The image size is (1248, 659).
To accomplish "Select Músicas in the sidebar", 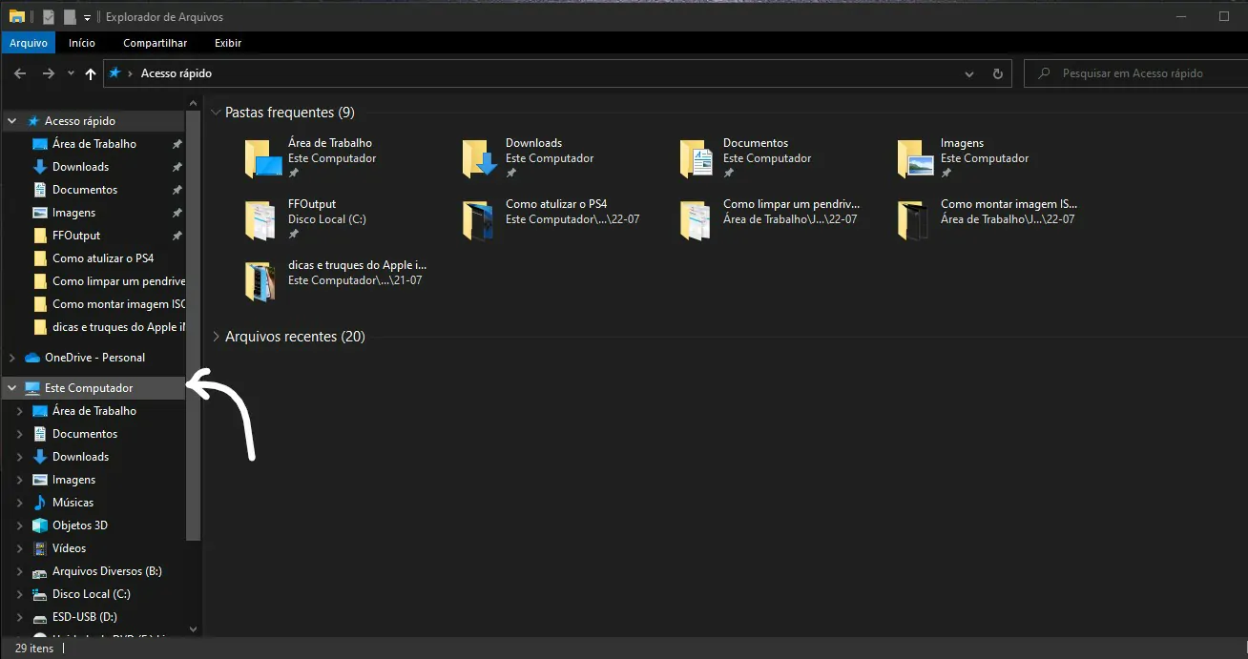I will click(x=73, y=503).
